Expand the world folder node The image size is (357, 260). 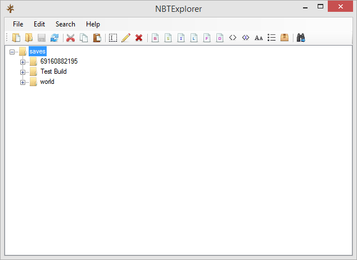(22, 82)
